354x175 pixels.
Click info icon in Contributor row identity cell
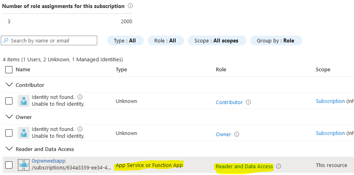pos(80,97)
